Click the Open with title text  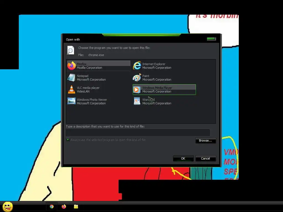(73, 39)
